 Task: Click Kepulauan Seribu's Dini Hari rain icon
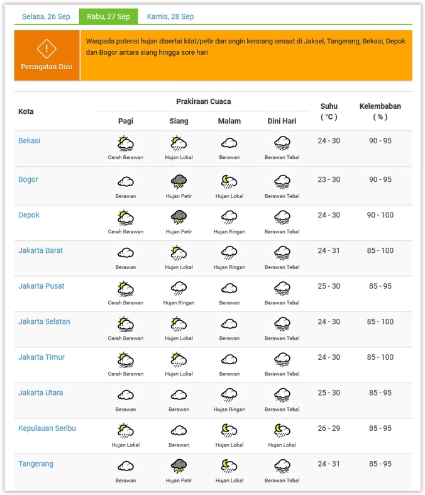(x=282, y=431)
